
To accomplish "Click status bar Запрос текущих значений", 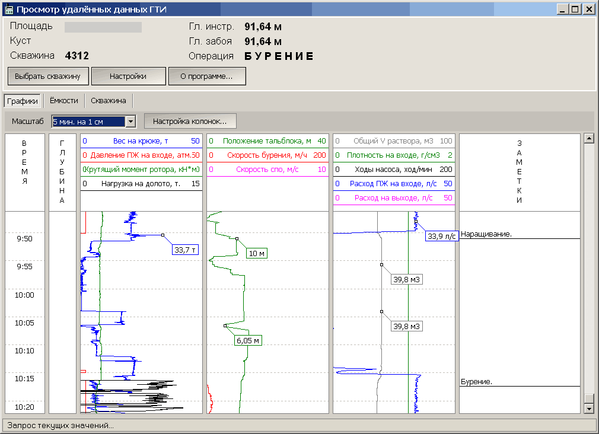I will tap(60, 425).
